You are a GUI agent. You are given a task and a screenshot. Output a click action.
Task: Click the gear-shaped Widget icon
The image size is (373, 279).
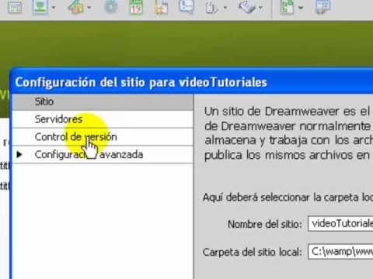(x=111, y=7)
